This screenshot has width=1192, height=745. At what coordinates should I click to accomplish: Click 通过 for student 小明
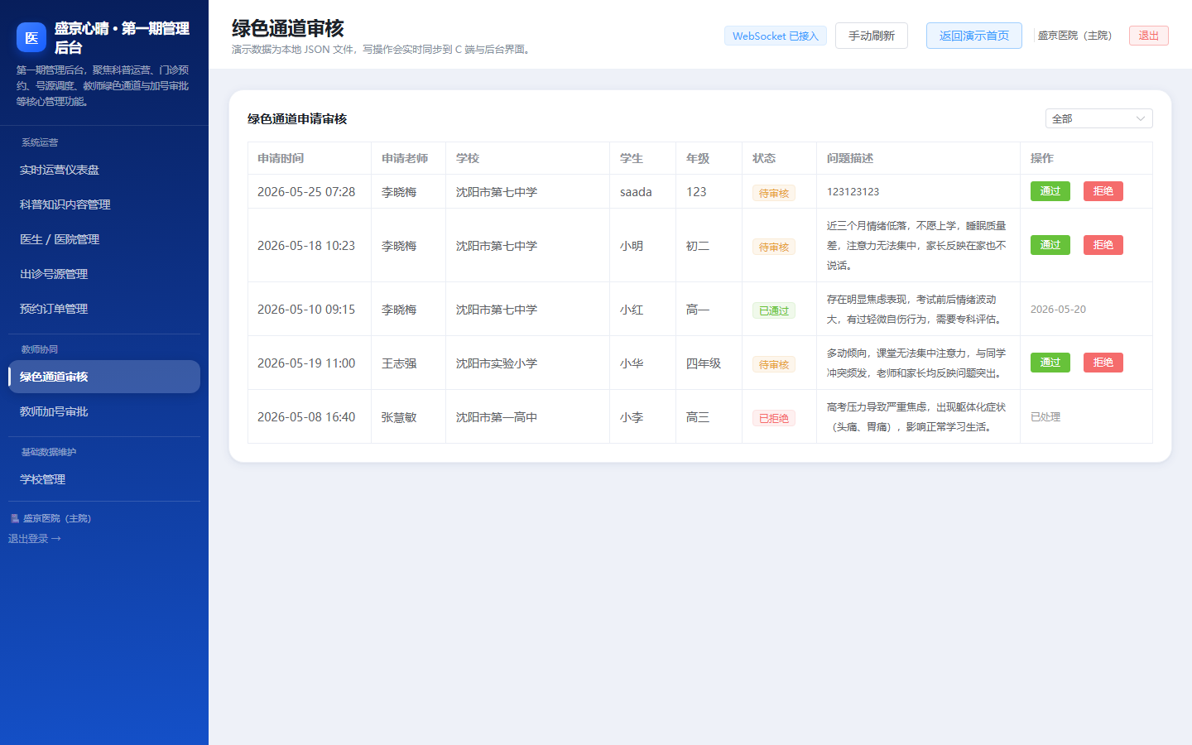click(1050, 245)
